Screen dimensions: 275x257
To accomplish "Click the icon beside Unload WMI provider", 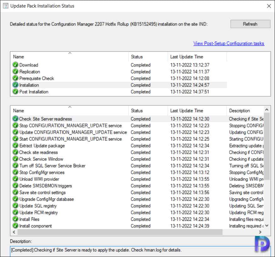I will pyautogui.click(x=15, y=179).
